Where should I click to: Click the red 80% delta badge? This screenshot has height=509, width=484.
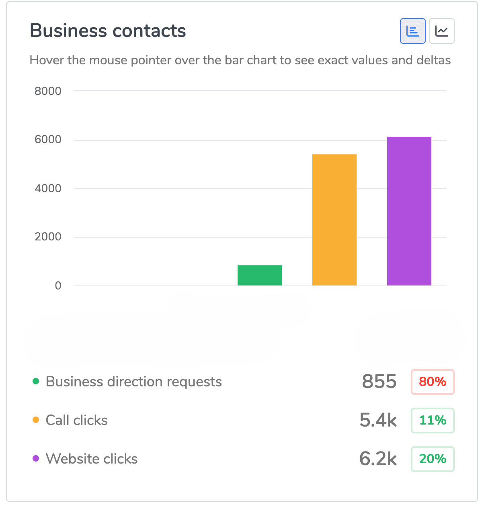pyautogui.click(x=433, y=382)
